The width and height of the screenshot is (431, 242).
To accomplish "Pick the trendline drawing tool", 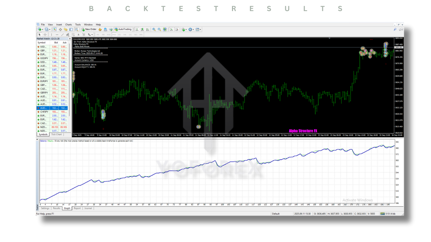I will coord(62,35).
